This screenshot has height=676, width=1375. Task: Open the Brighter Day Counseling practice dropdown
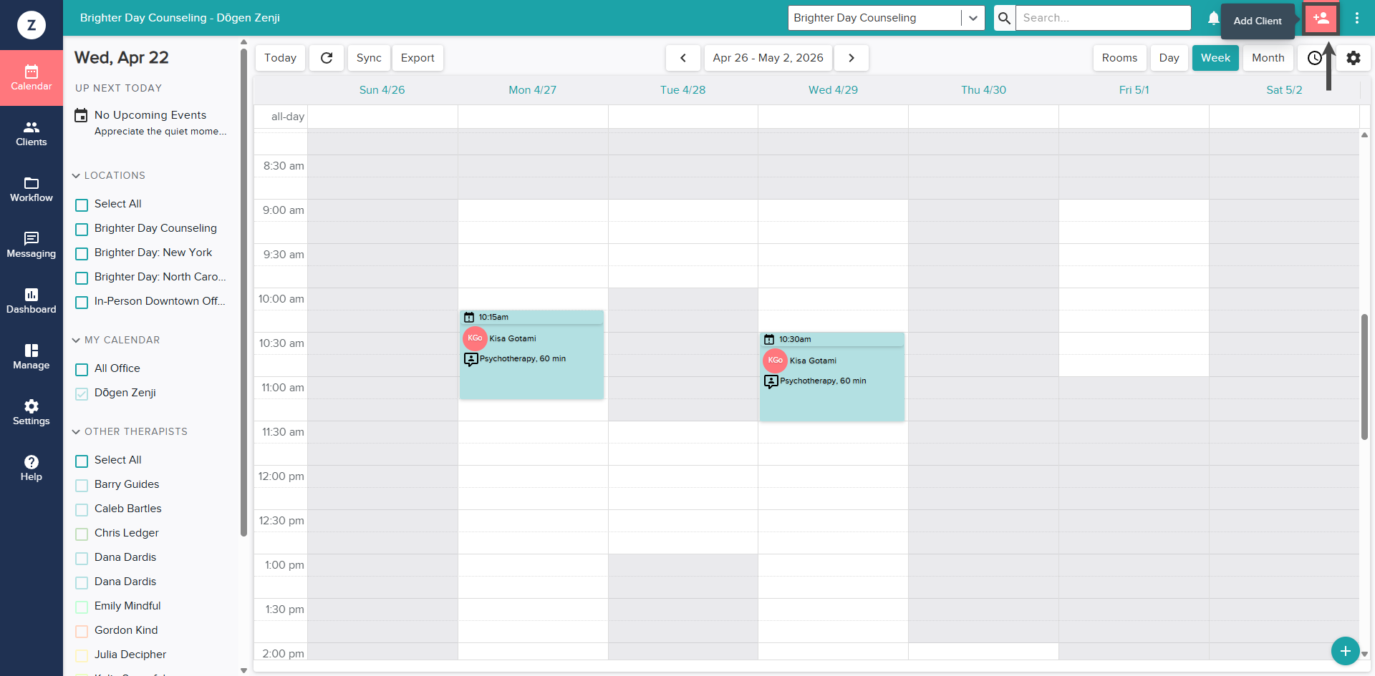point(886,18)
